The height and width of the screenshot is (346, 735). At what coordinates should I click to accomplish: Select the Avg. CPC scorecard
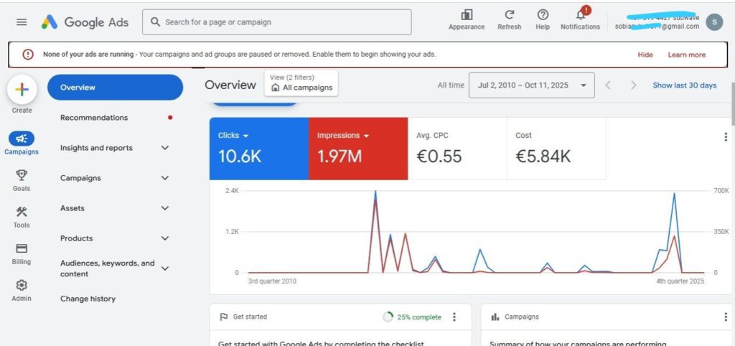[x=457, y=149]
